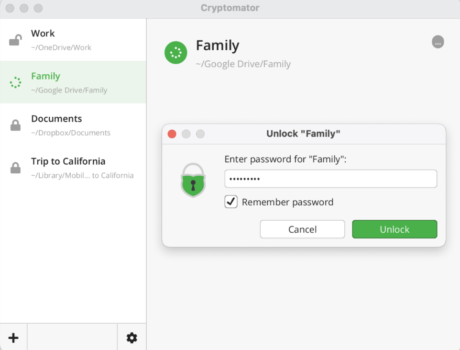Image resolution: width=460 pixels, height=350 pixels.
Task: Click the plus icon to add vault
Action: click(13, 338)
